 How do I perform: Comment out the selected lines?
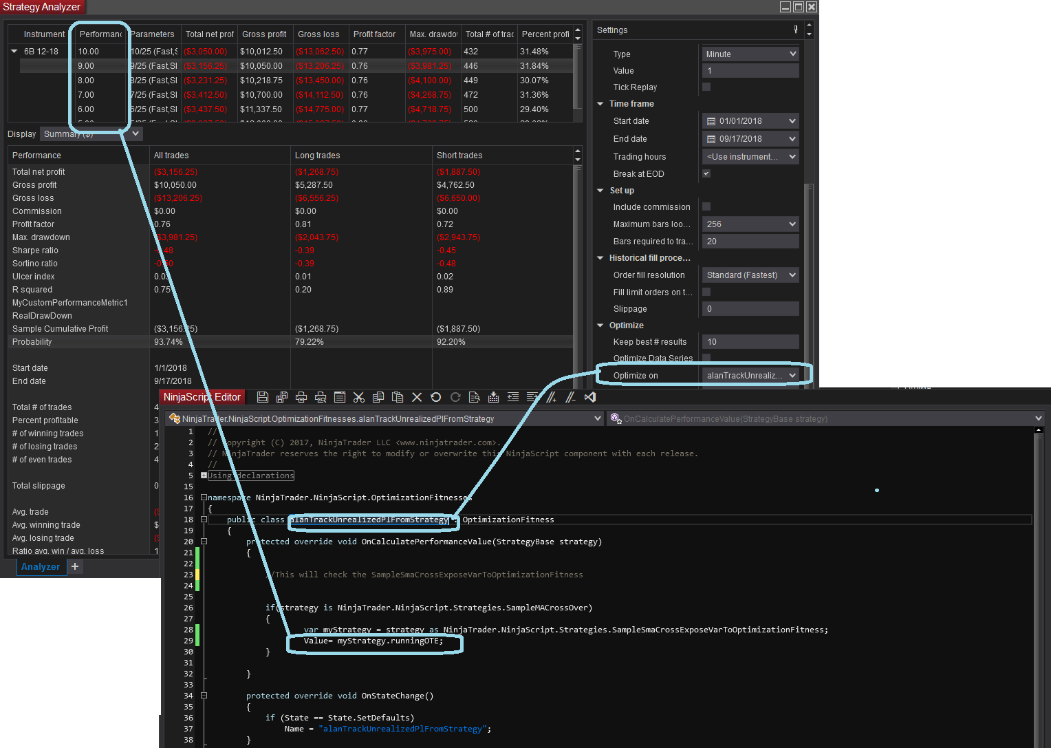coord(552,397)
